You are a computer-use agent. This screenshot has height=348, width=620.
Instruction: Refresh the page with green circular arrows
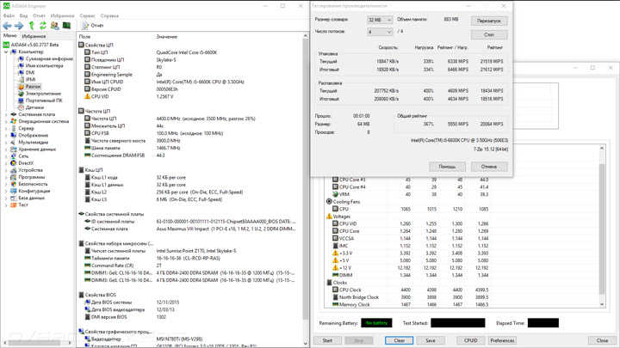pos(43,26)
